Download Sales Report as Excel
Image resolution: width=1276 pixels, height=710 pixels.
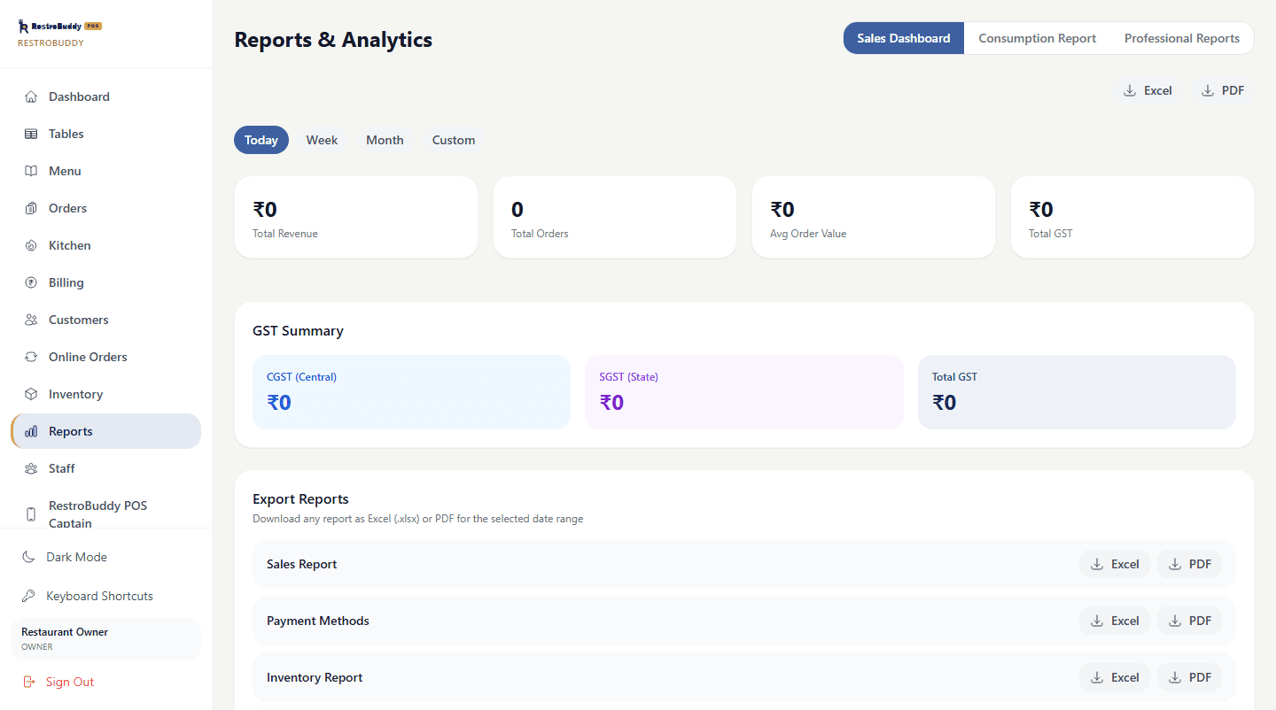(x=1115, y=564)
